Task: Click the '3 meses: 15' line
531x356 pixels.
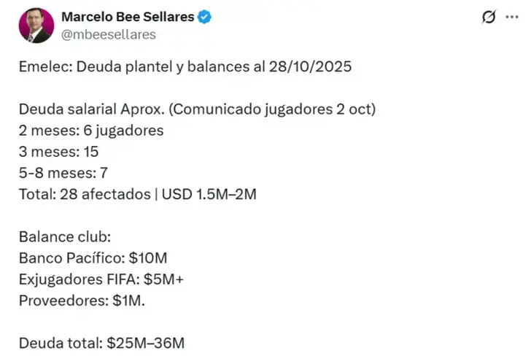Action: tap(58, 152)
